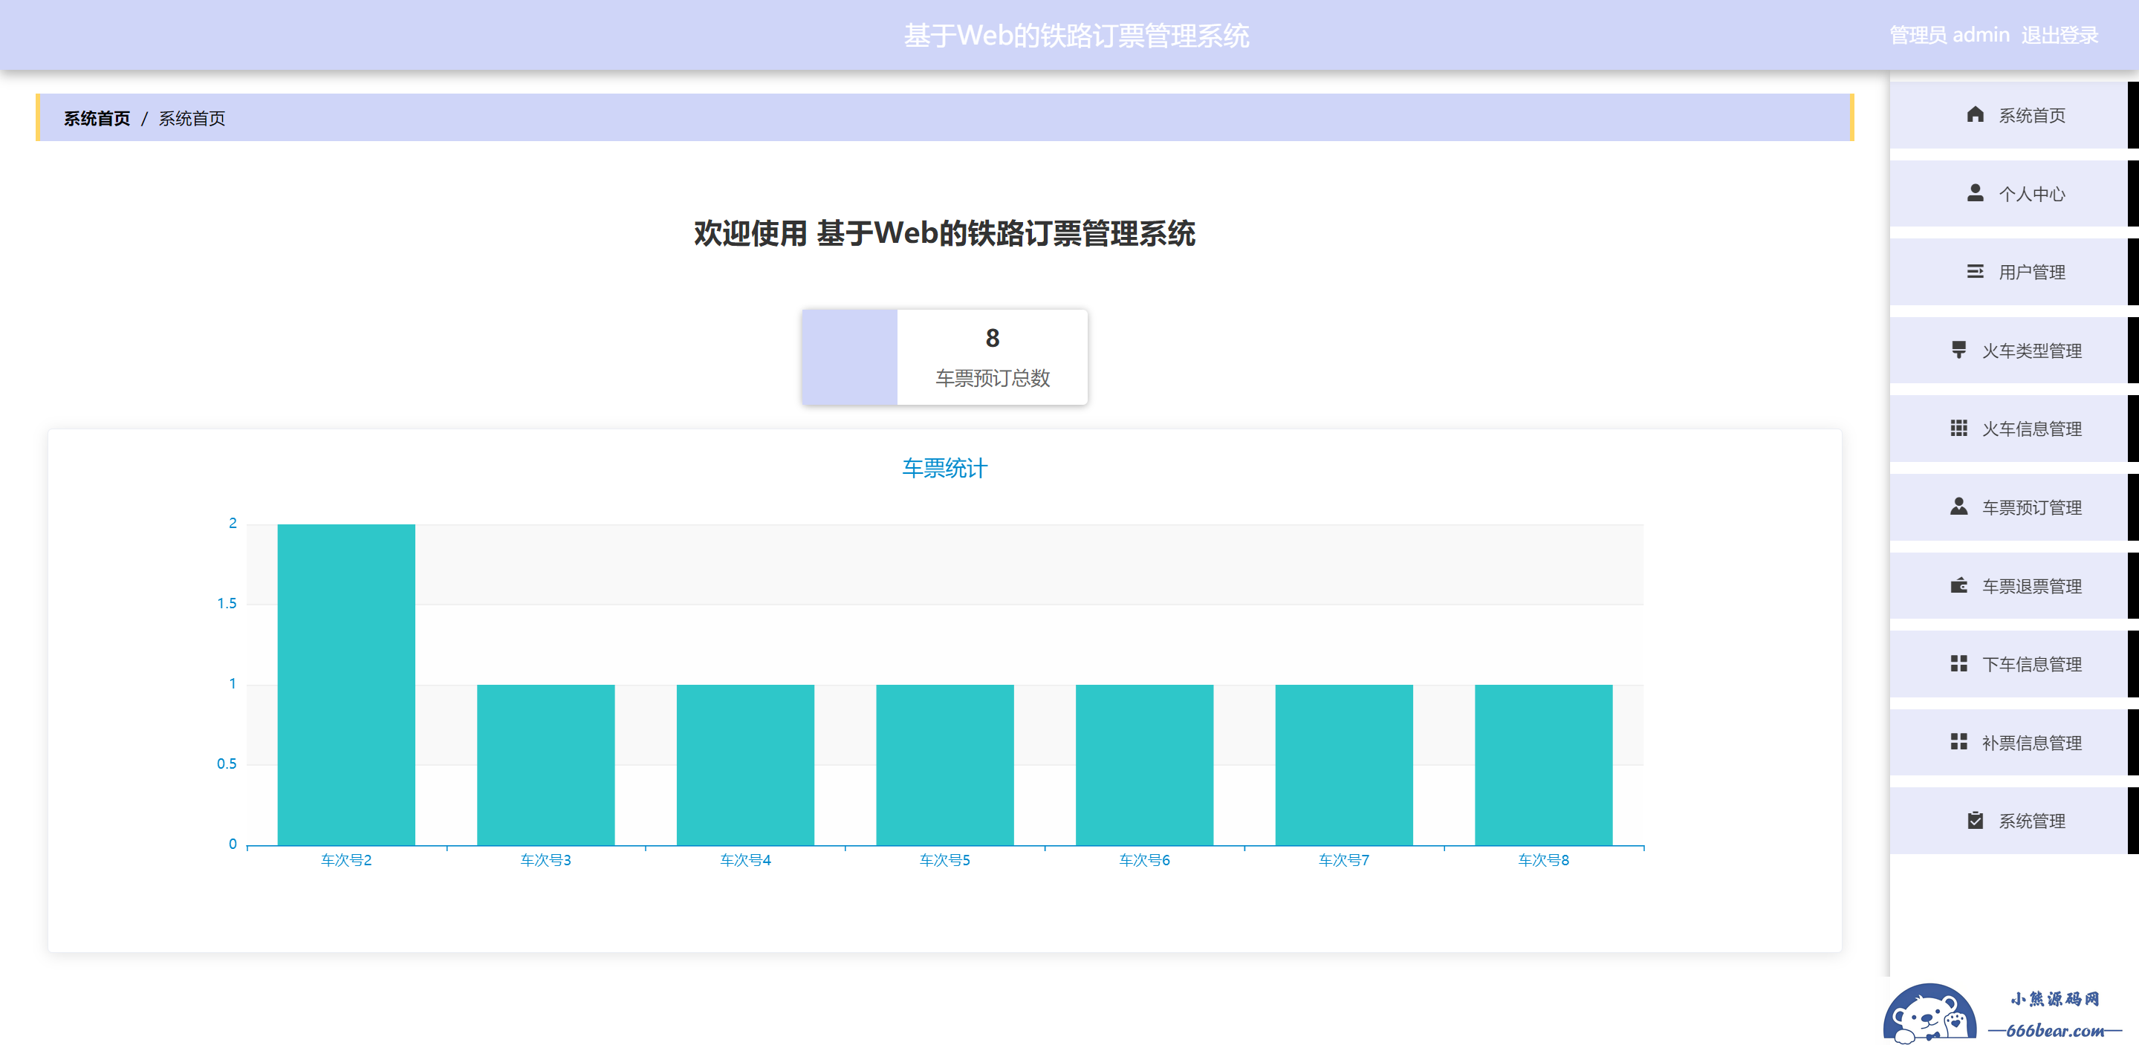Click the 车次号4 bar in the chart
The width and height of the screenshot is (2139, 1045).
746,764
